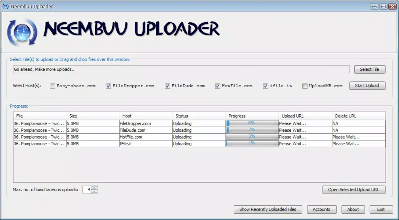399x220 pixels.
Task: Click the Neembuu globe logo icon
Action: pyautogui.click(x=22, y=32)
